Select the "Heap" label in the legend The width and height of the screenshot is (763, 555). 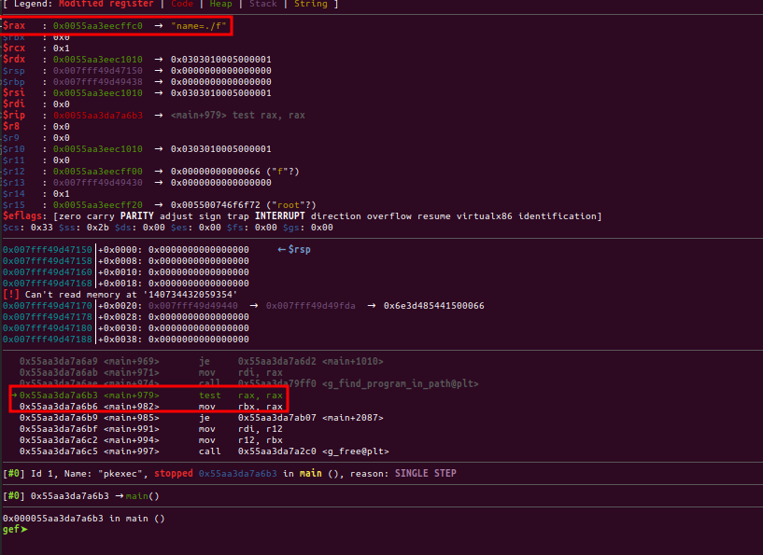click(x=220, y=5)
